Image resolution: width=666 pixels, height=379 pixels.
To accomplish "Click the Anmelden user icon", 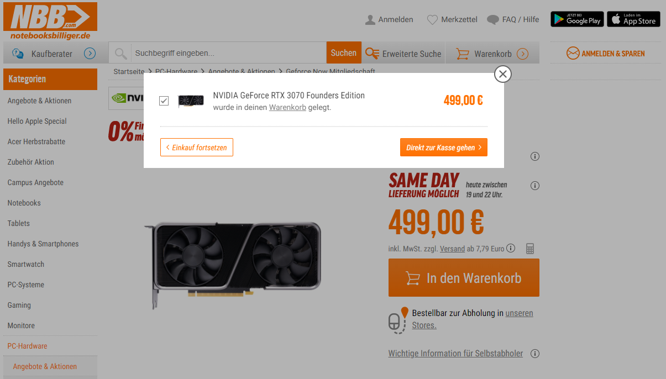I will coord(370,20).
